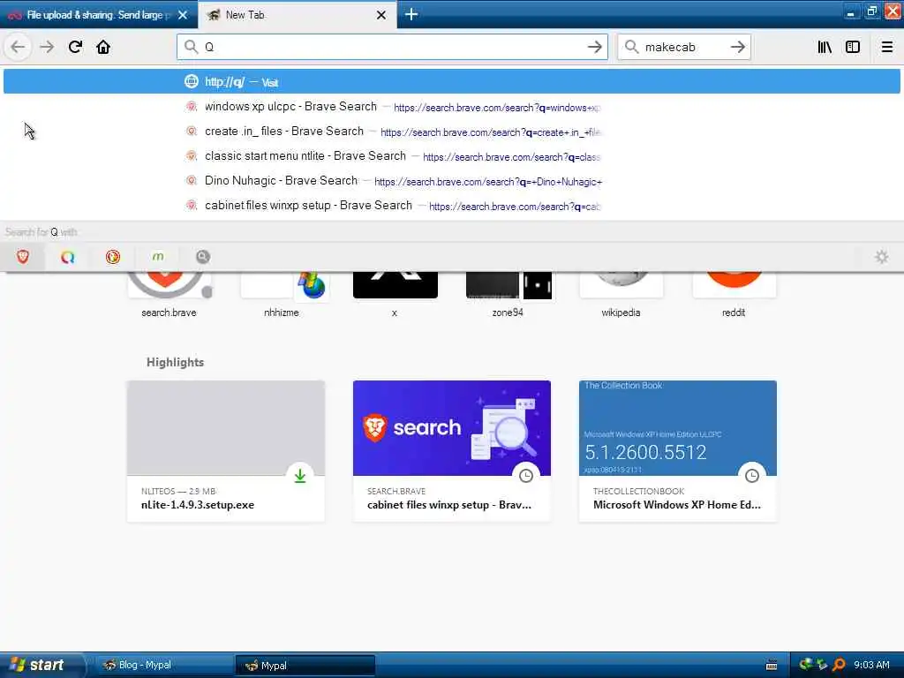Choose classic start menu nlite suggestion

click(x=451, y=156)
